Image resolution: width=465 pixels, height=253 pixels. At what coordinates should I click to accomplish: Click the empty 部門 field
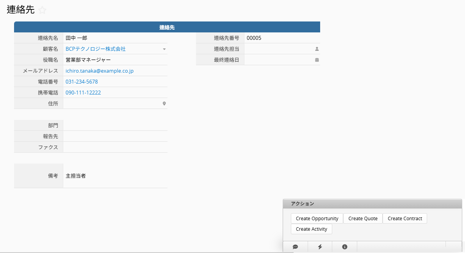point(115,125)
